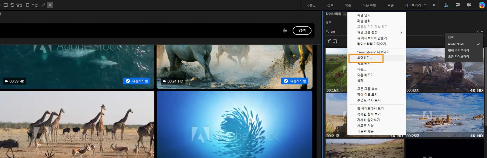Screen dimensions: 487x158
Task: Switch to the 작은 화면 workspace tab
Action: click(369, 5)
